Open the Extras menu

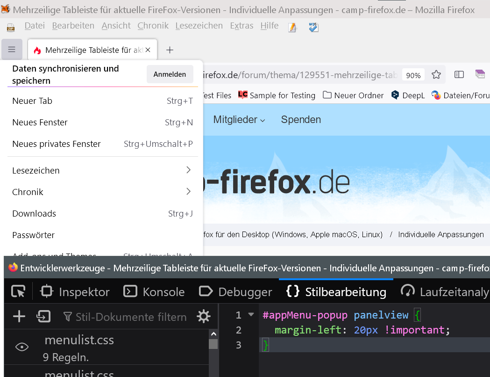241,26
